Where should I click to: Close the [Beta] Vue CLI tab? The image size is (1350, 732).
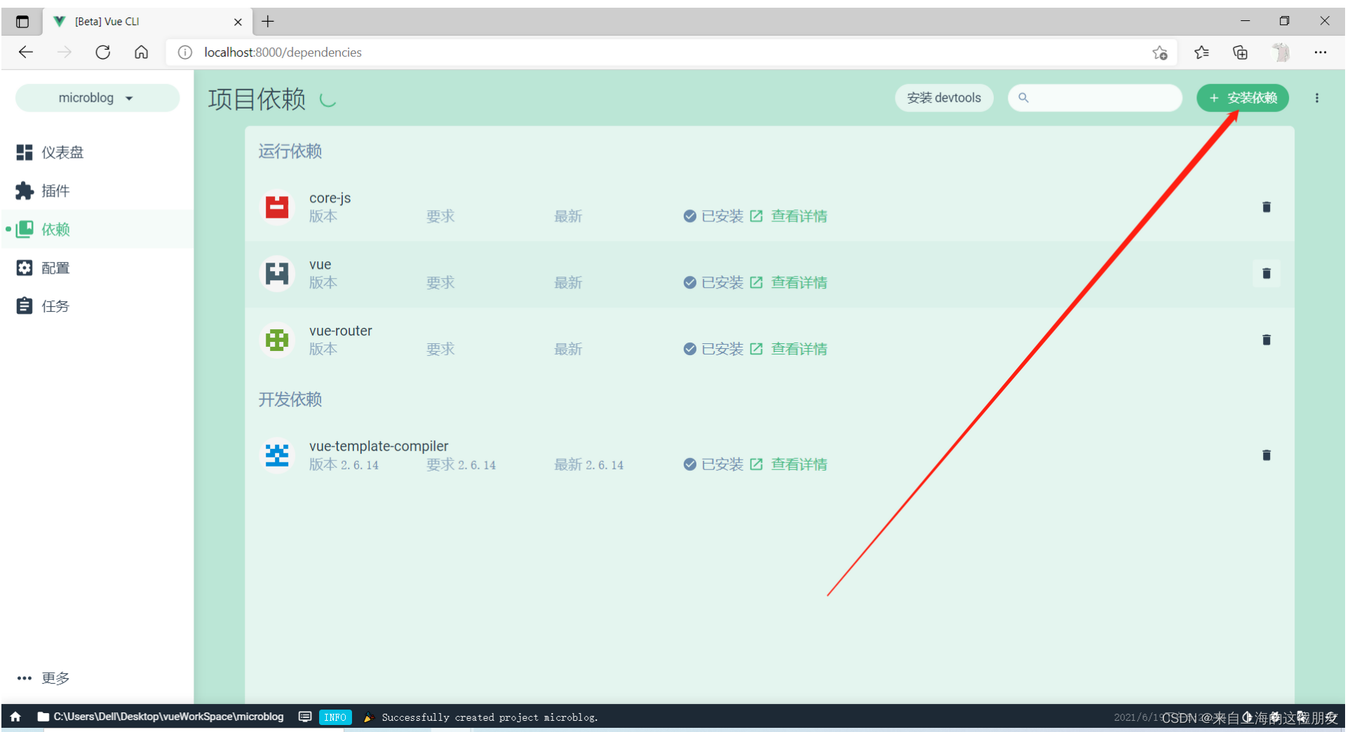coord(238,22)
